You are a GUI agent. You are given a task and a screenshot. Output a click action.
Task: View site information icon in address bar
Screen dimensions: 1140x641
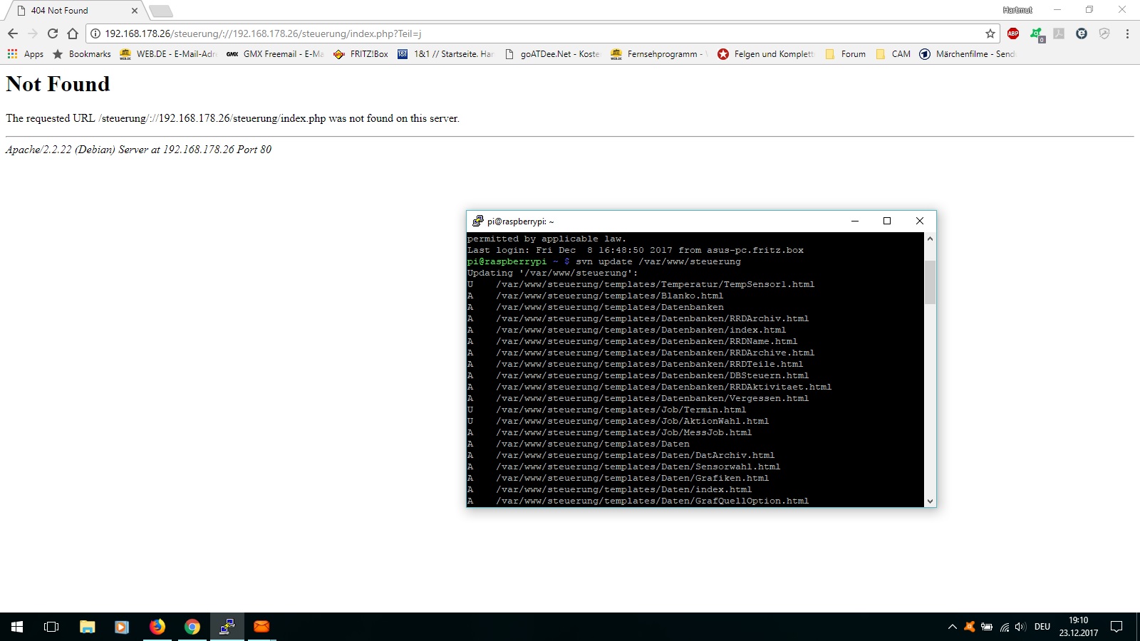(x=95, y=33)
